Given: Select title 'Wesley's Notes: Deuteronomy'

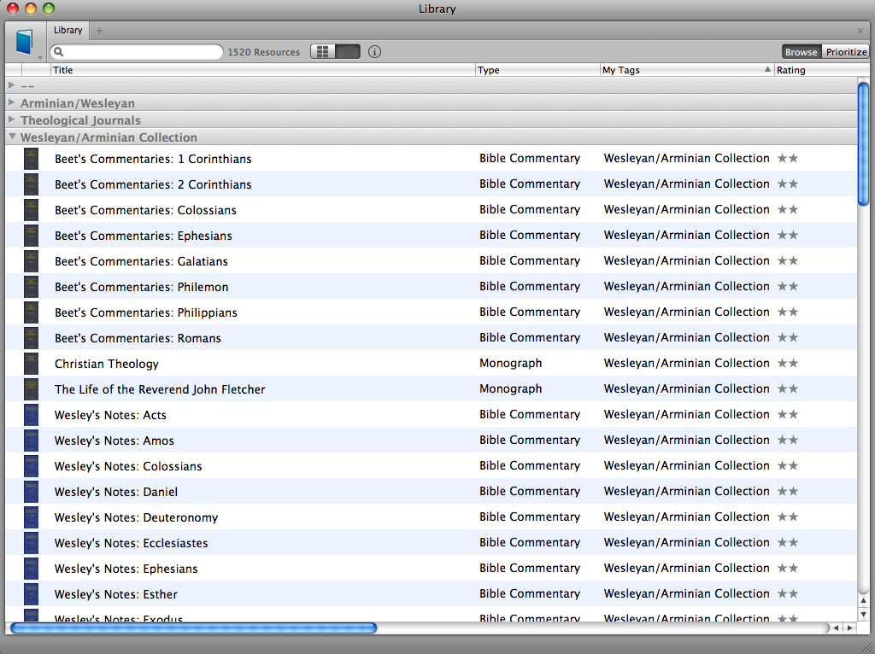Looking at the screenshot, I should click(x=136, y=518).
